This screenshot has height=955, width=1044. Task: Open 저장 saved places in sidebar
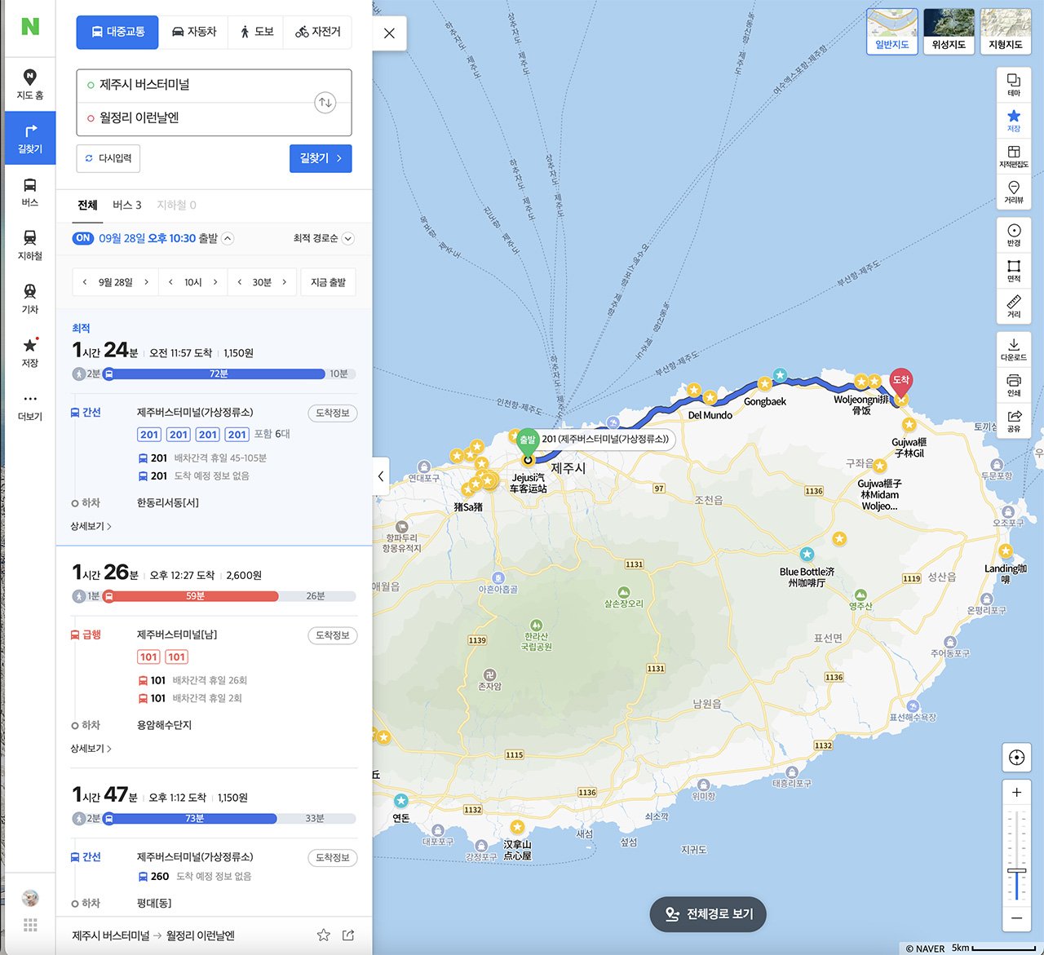(30, 352)
